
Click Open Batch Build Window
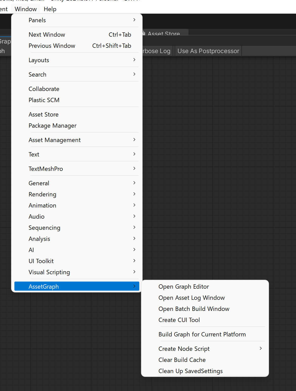pos(205,309)
